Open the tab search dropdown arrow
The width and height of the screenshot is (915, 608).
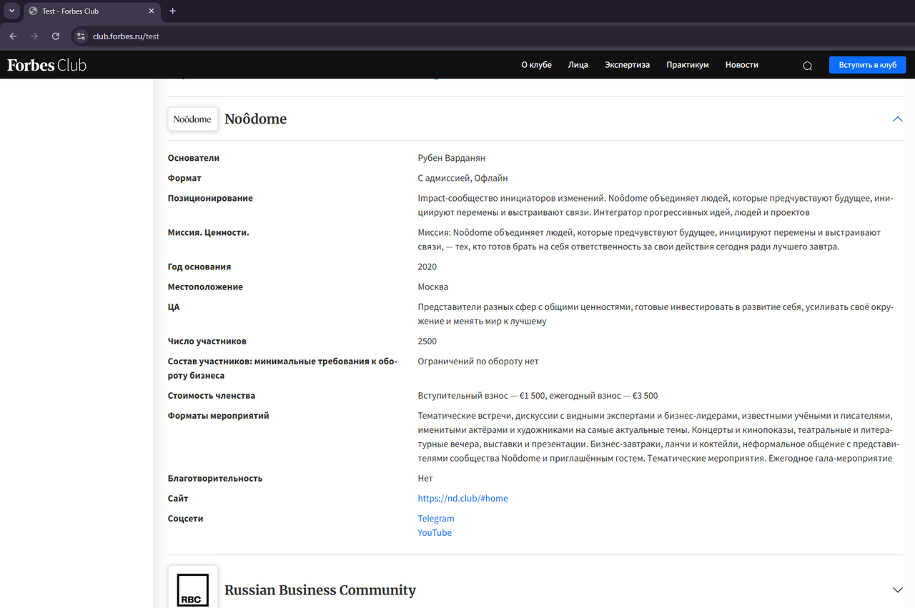point(11,11)
